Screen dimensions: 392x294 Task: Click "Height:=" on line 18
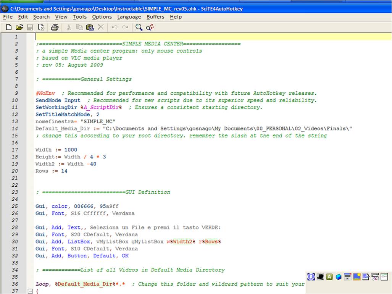coord(48,157)
